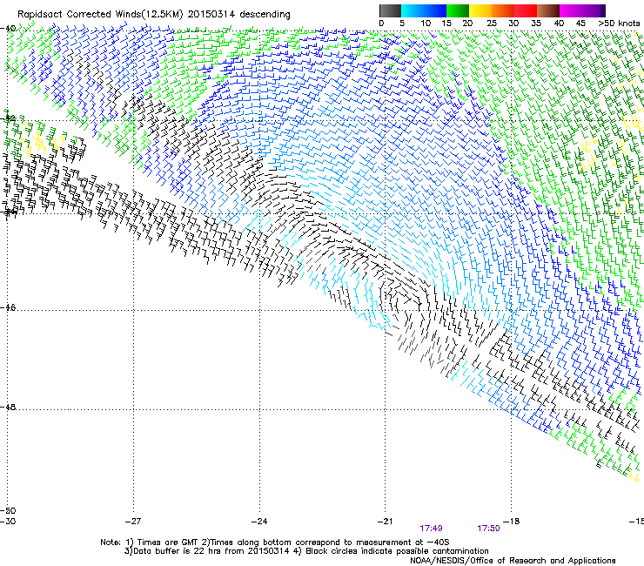Click the longitude label '-30'
Screen dimensions: 644x566
tap(9, 522)
